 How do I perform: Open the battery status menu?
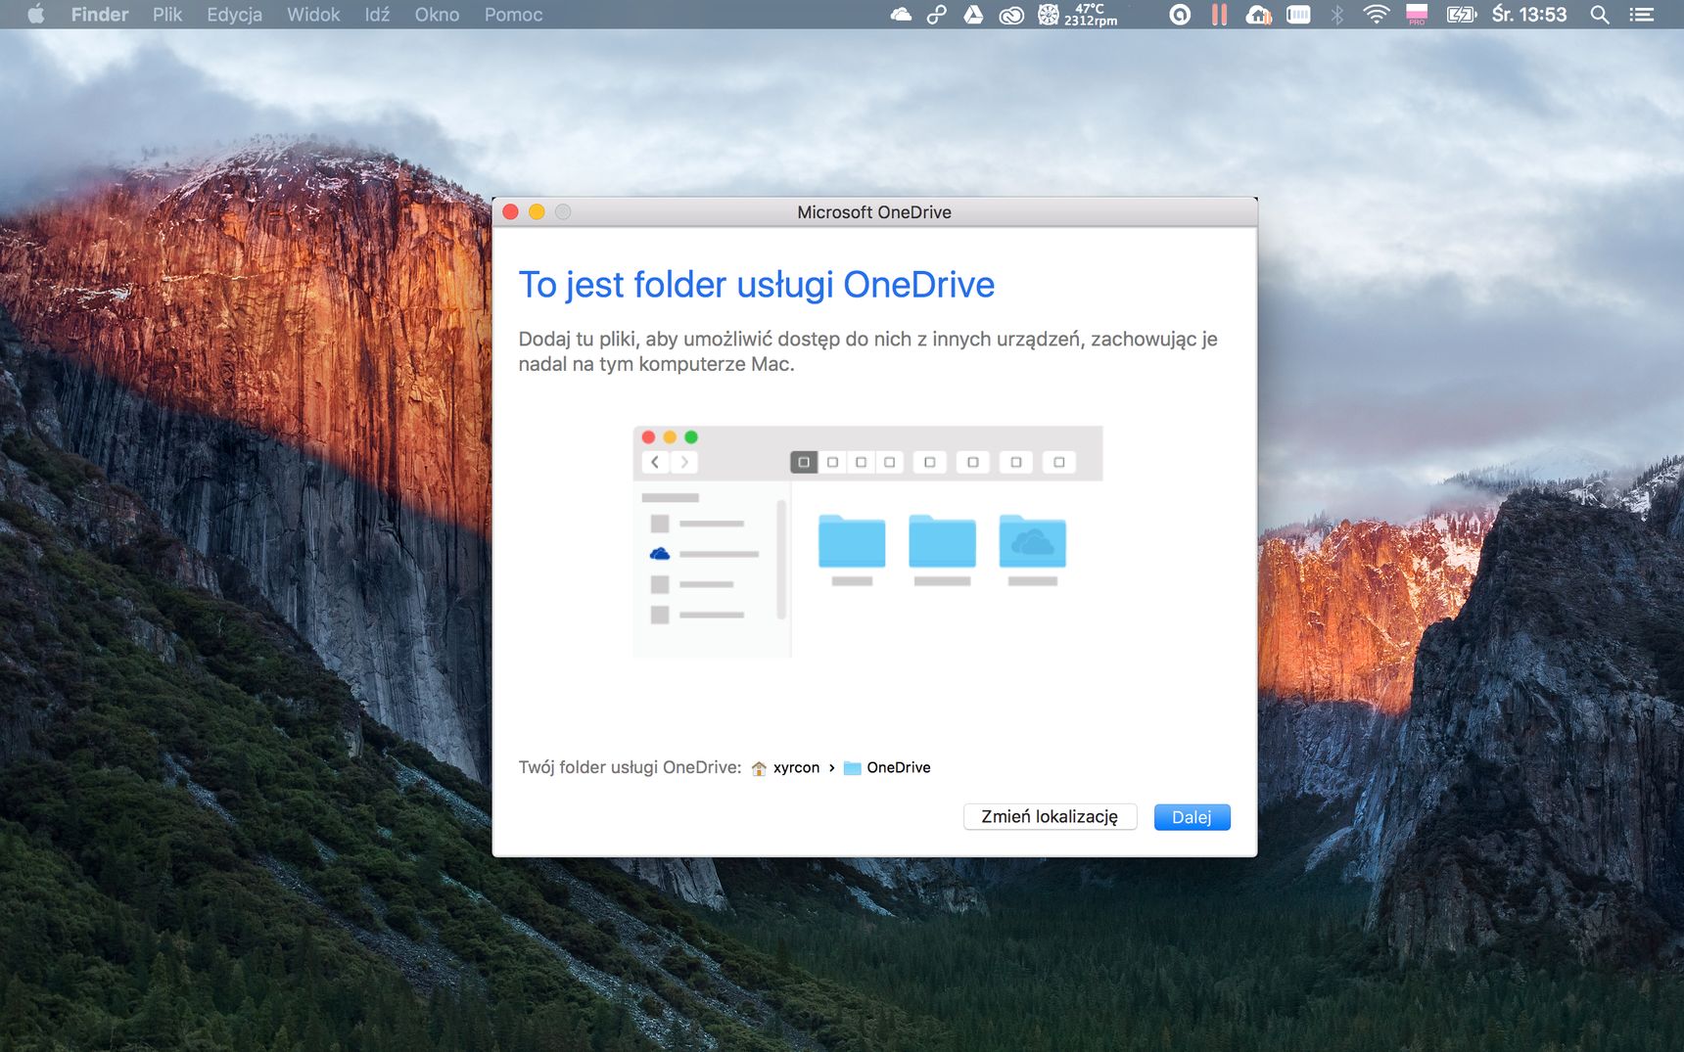tap(1461, 15)
